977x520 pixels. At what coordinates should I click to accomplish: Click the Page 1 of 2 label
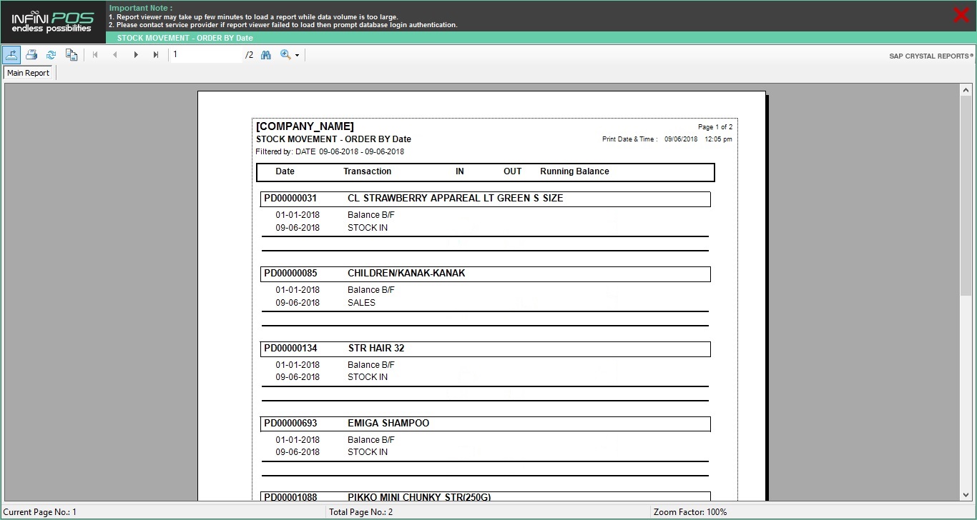tap(715, 126)
